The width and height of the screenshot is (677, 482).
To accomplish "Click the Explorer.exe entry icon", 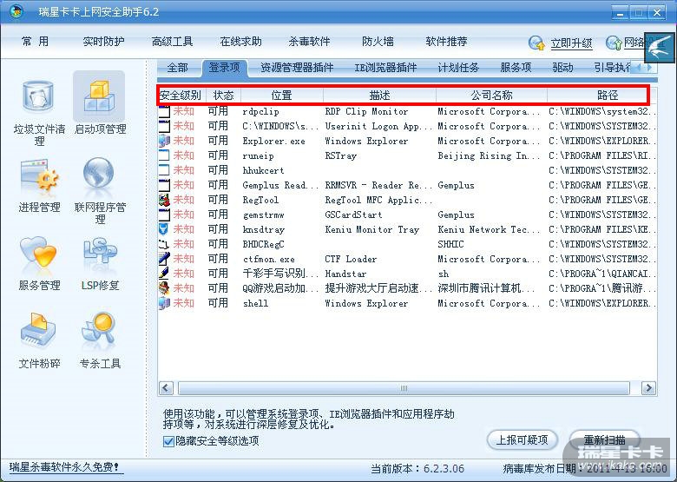I will (x=164, y=141).
